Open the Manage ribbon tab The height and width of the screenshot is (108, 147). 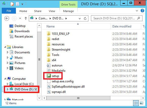coord(68,11)
